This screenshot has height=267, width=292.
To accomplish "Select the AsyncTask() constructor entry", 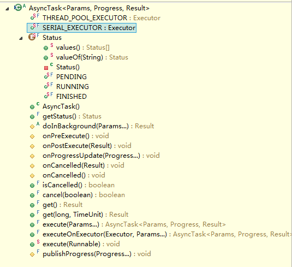I will tap(61, 106).
